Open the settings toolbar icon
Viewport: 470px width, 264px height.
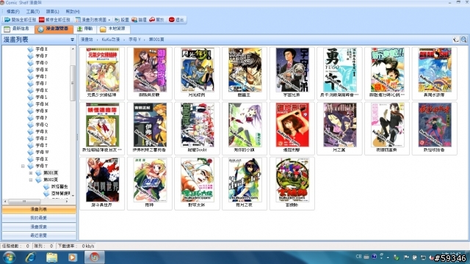(x=117, y=20)
